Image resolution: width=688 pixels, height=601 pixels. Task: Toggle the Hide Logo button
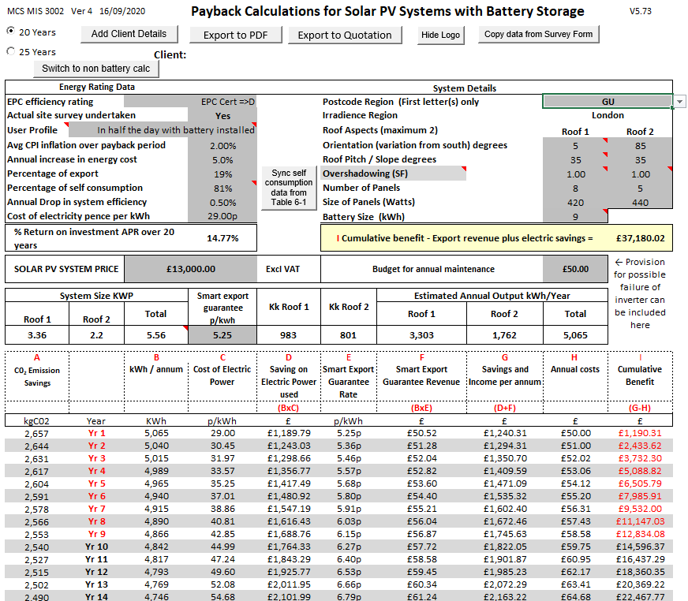[440, 35]
